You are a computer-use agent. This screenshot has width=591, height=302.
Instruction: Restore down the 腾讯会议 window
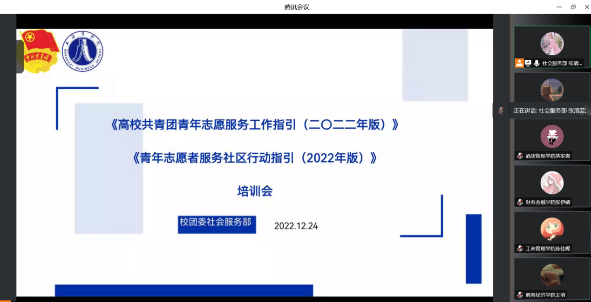pyautogui.click(x=573, y=7)
